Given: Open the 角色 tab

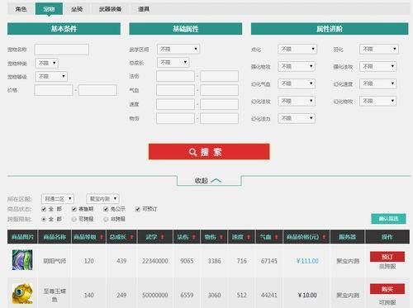Looking at the screenshot, I should point(21,9).
